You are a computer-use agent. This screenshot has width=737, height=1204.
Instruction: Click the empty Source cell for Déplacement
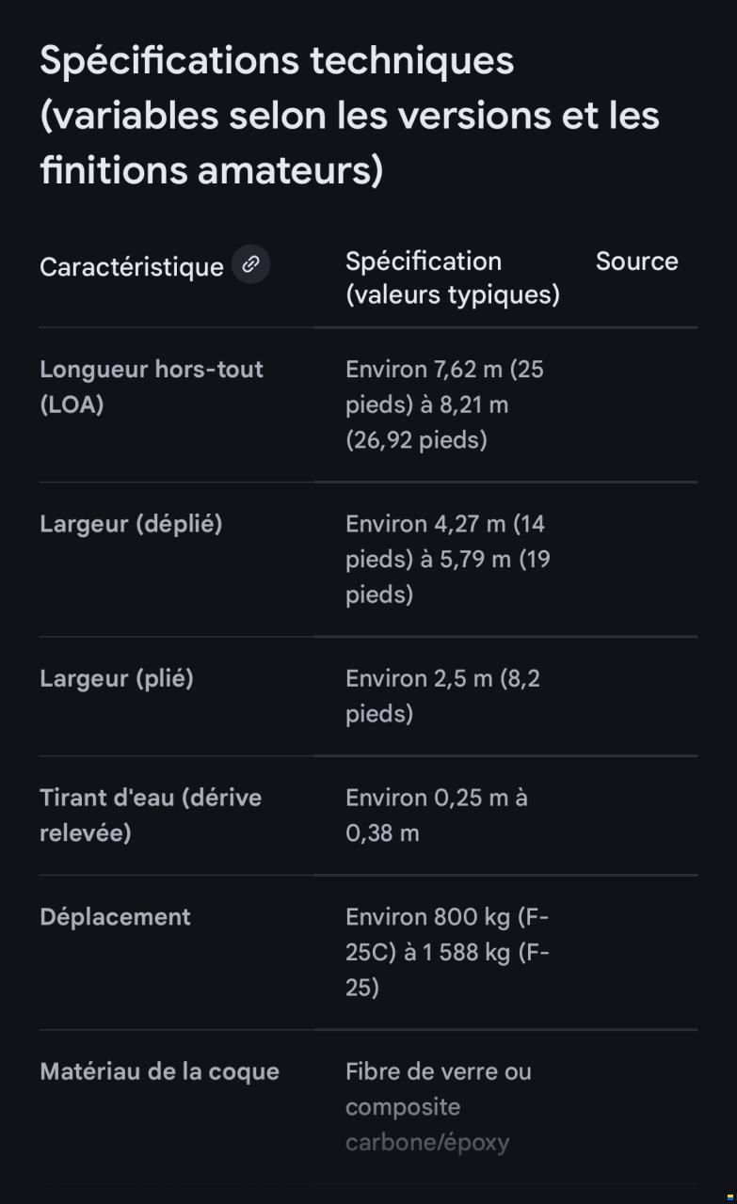point(636,952)
